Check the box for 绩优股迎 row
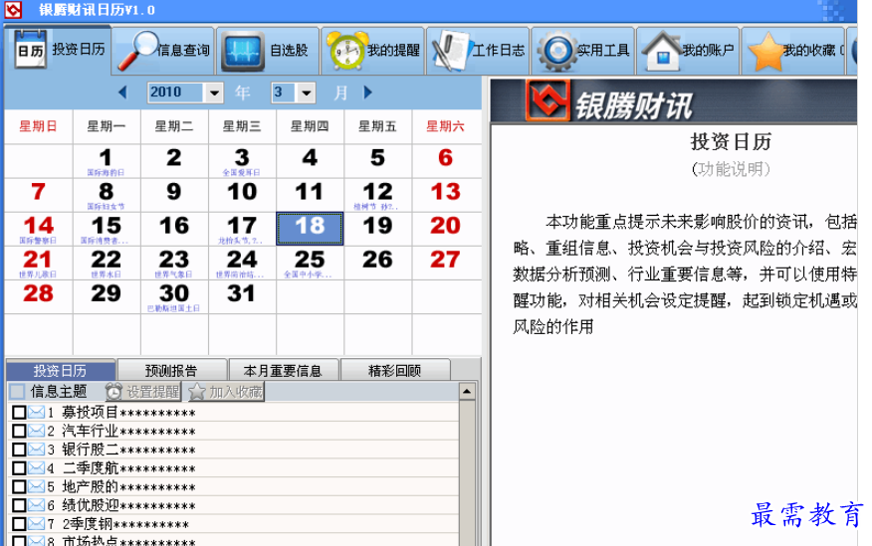This screenshot has height=546, width=872. (x=19, y=505)
